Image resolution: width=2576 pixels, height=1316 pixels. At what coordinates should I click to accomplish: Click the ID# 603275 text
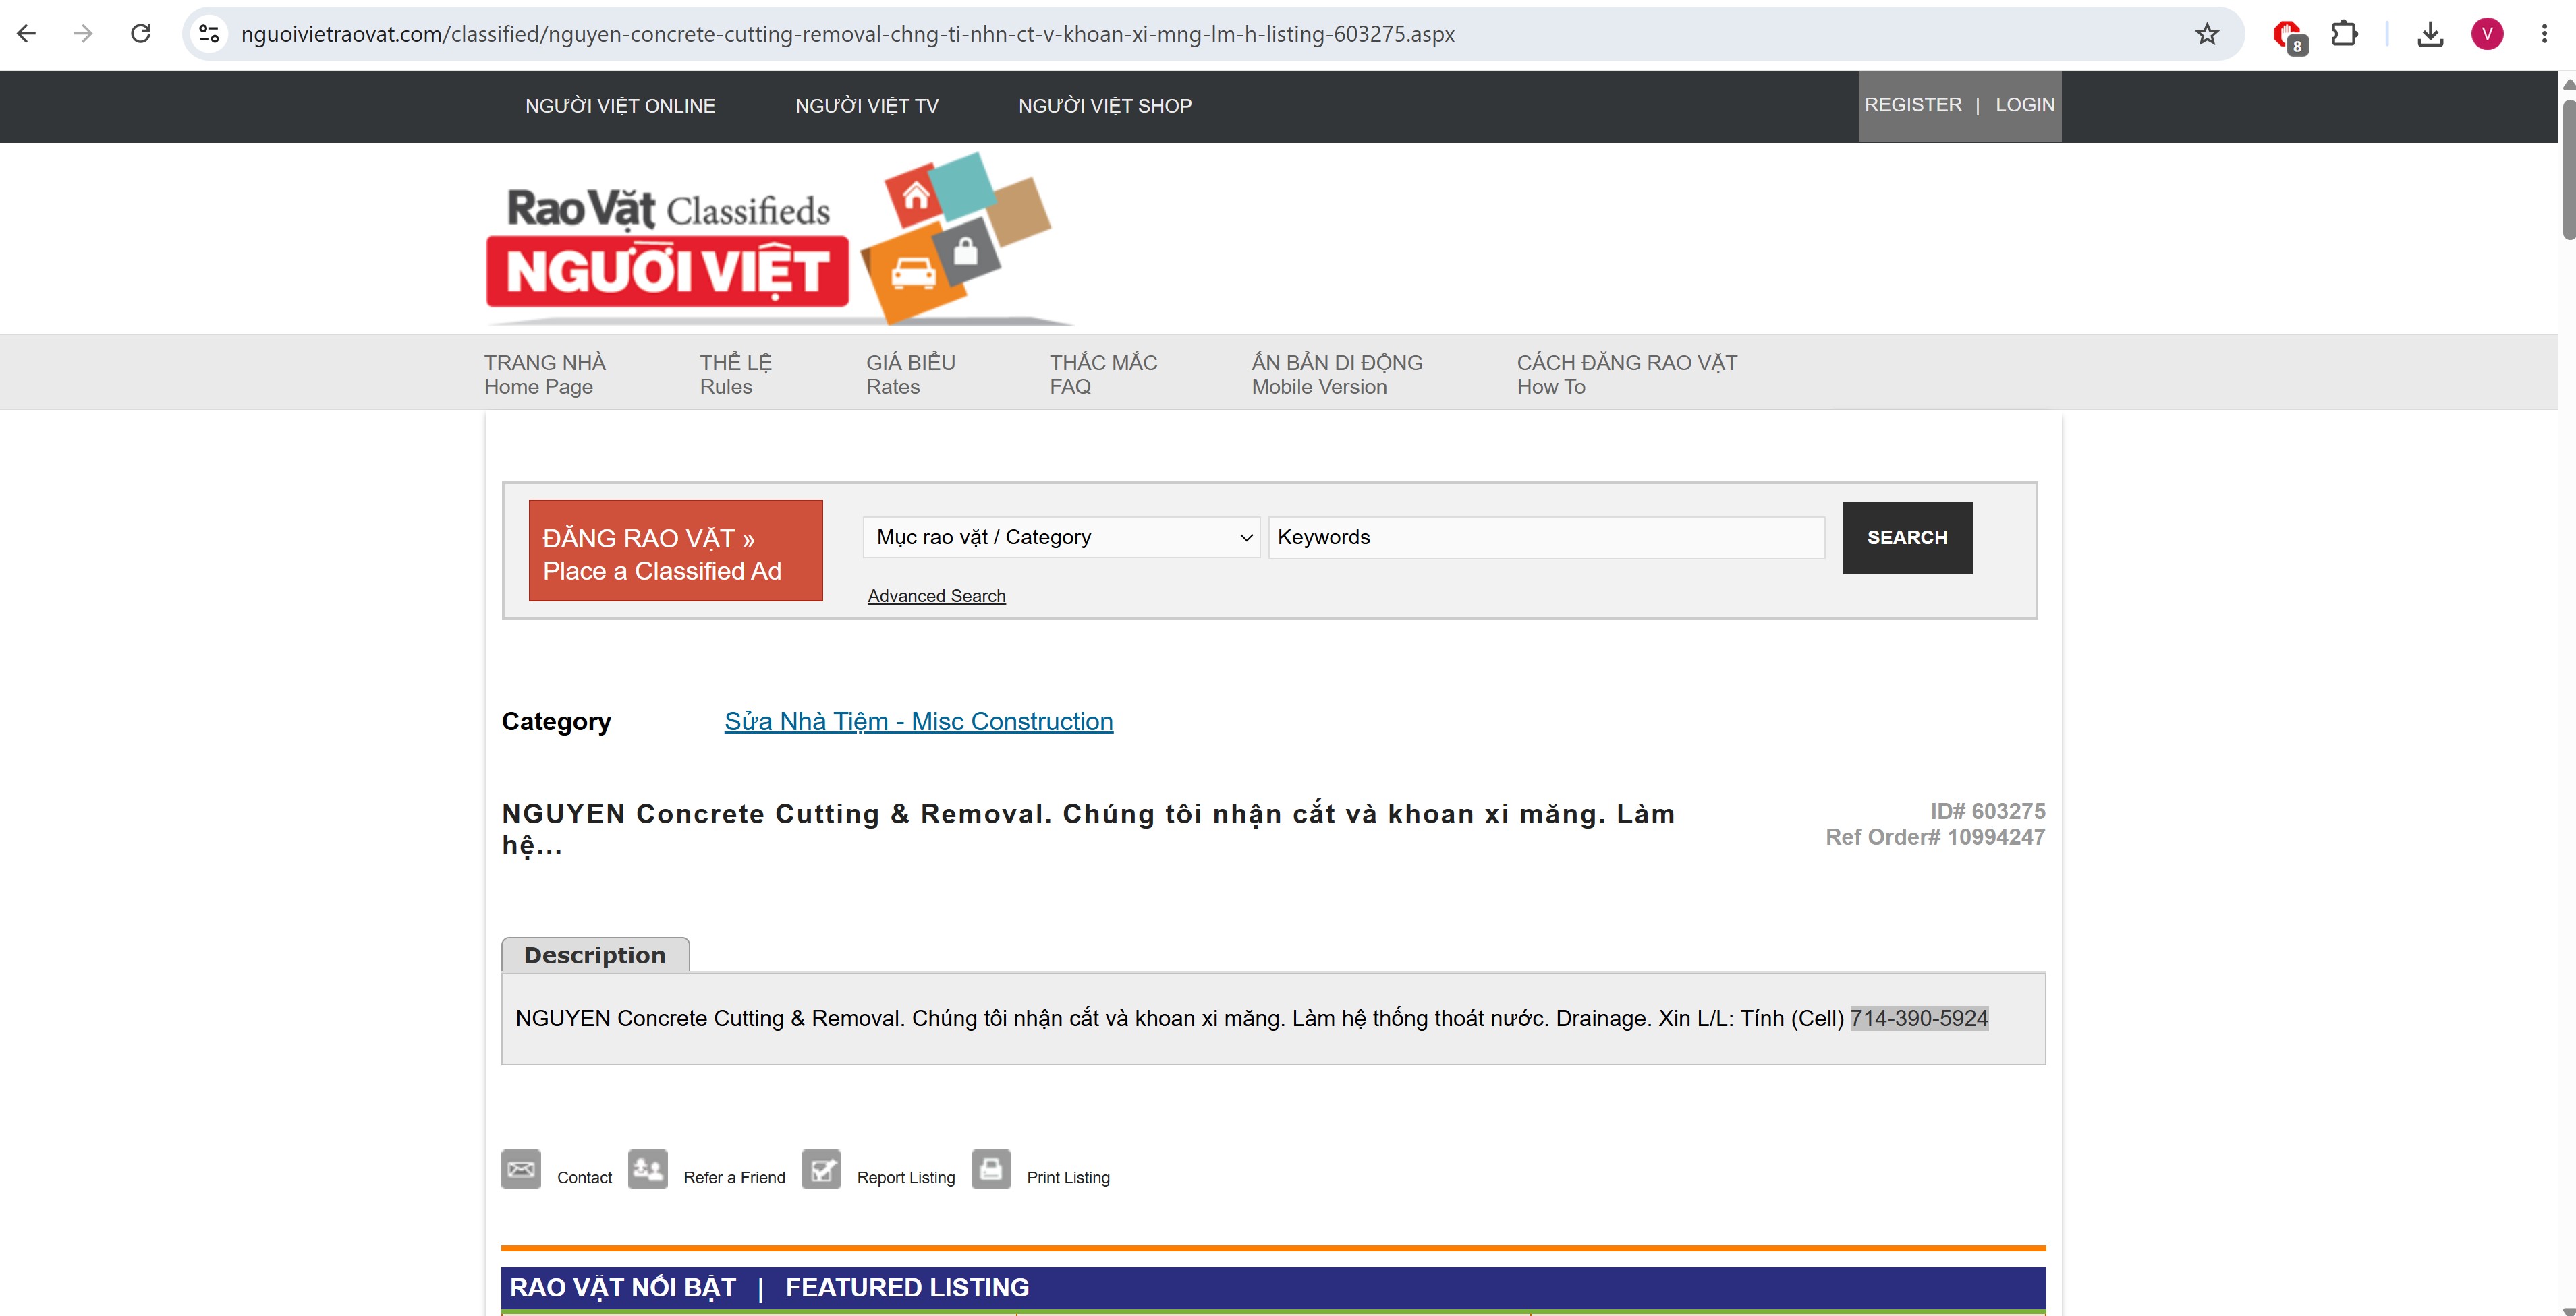tap(1987, 812)
